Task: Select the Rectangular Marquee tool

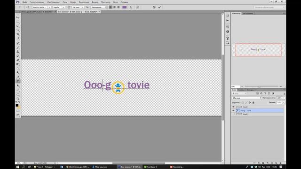Action: point(18,22)
